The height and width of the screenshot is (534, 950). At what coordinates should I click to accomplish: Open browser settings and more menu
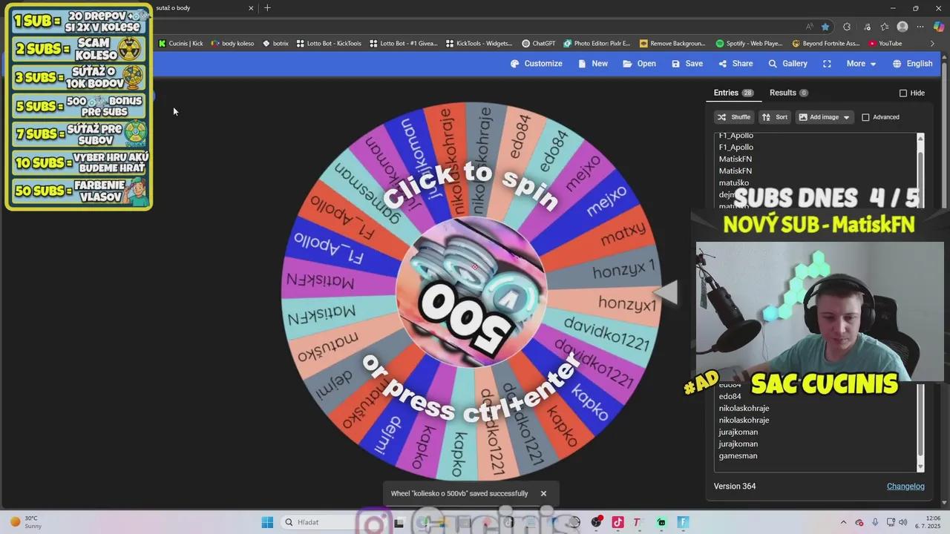pos(920,27)
